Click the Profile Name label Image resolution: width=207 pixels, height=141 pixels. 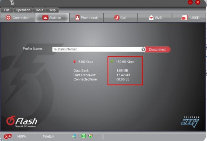[33, 49]
